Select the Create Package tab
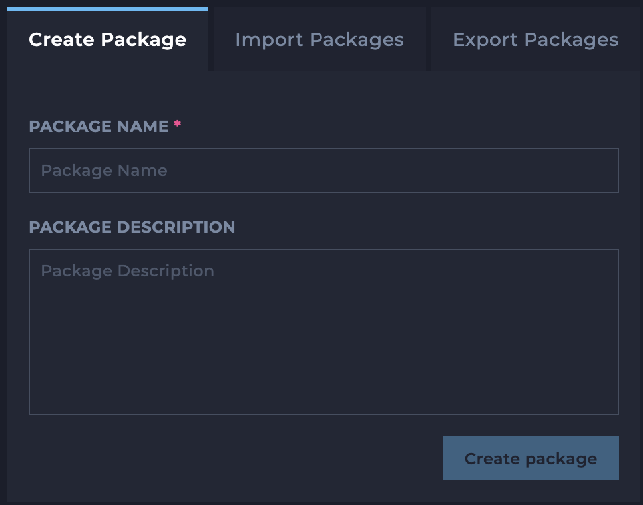The width and height of the screenshot is (643, 505). (x=108, y=39)
